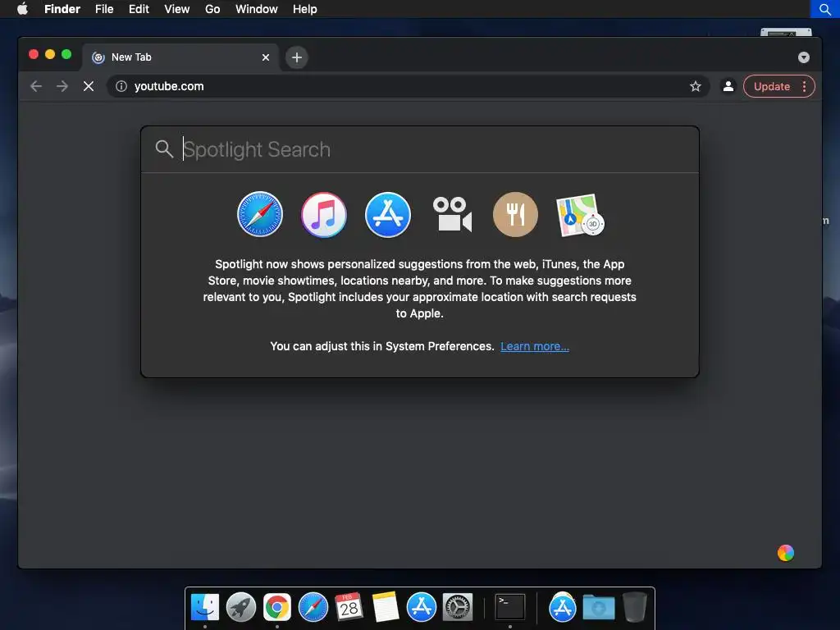
Task: Open the View menu
Action: [177, 9]
